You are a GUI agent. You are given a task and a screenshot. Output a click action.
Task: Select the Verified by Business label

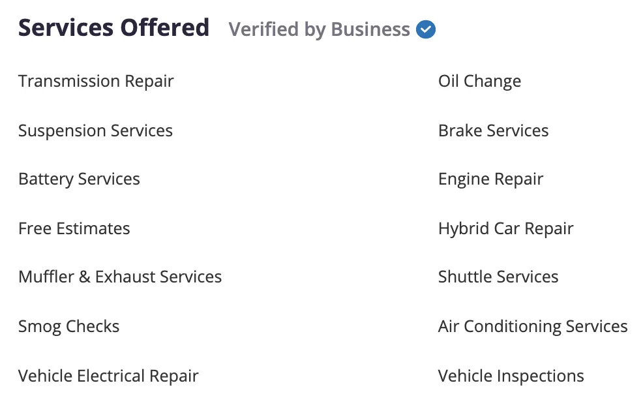pos(319,29)
